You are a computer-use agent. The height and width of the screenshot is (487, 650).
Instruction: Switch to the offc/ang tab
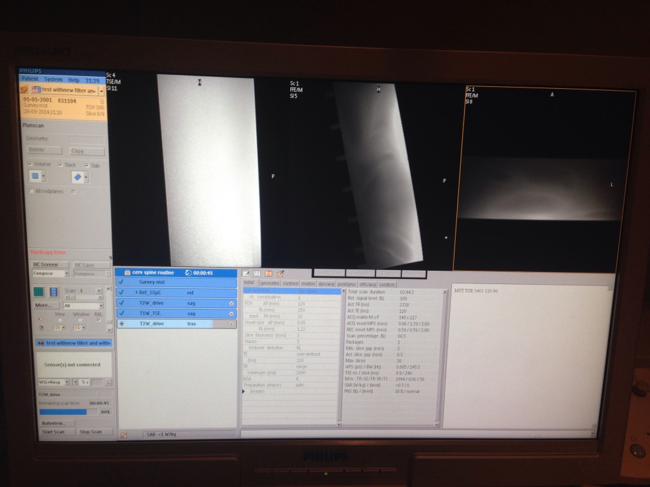pos(368,285)
